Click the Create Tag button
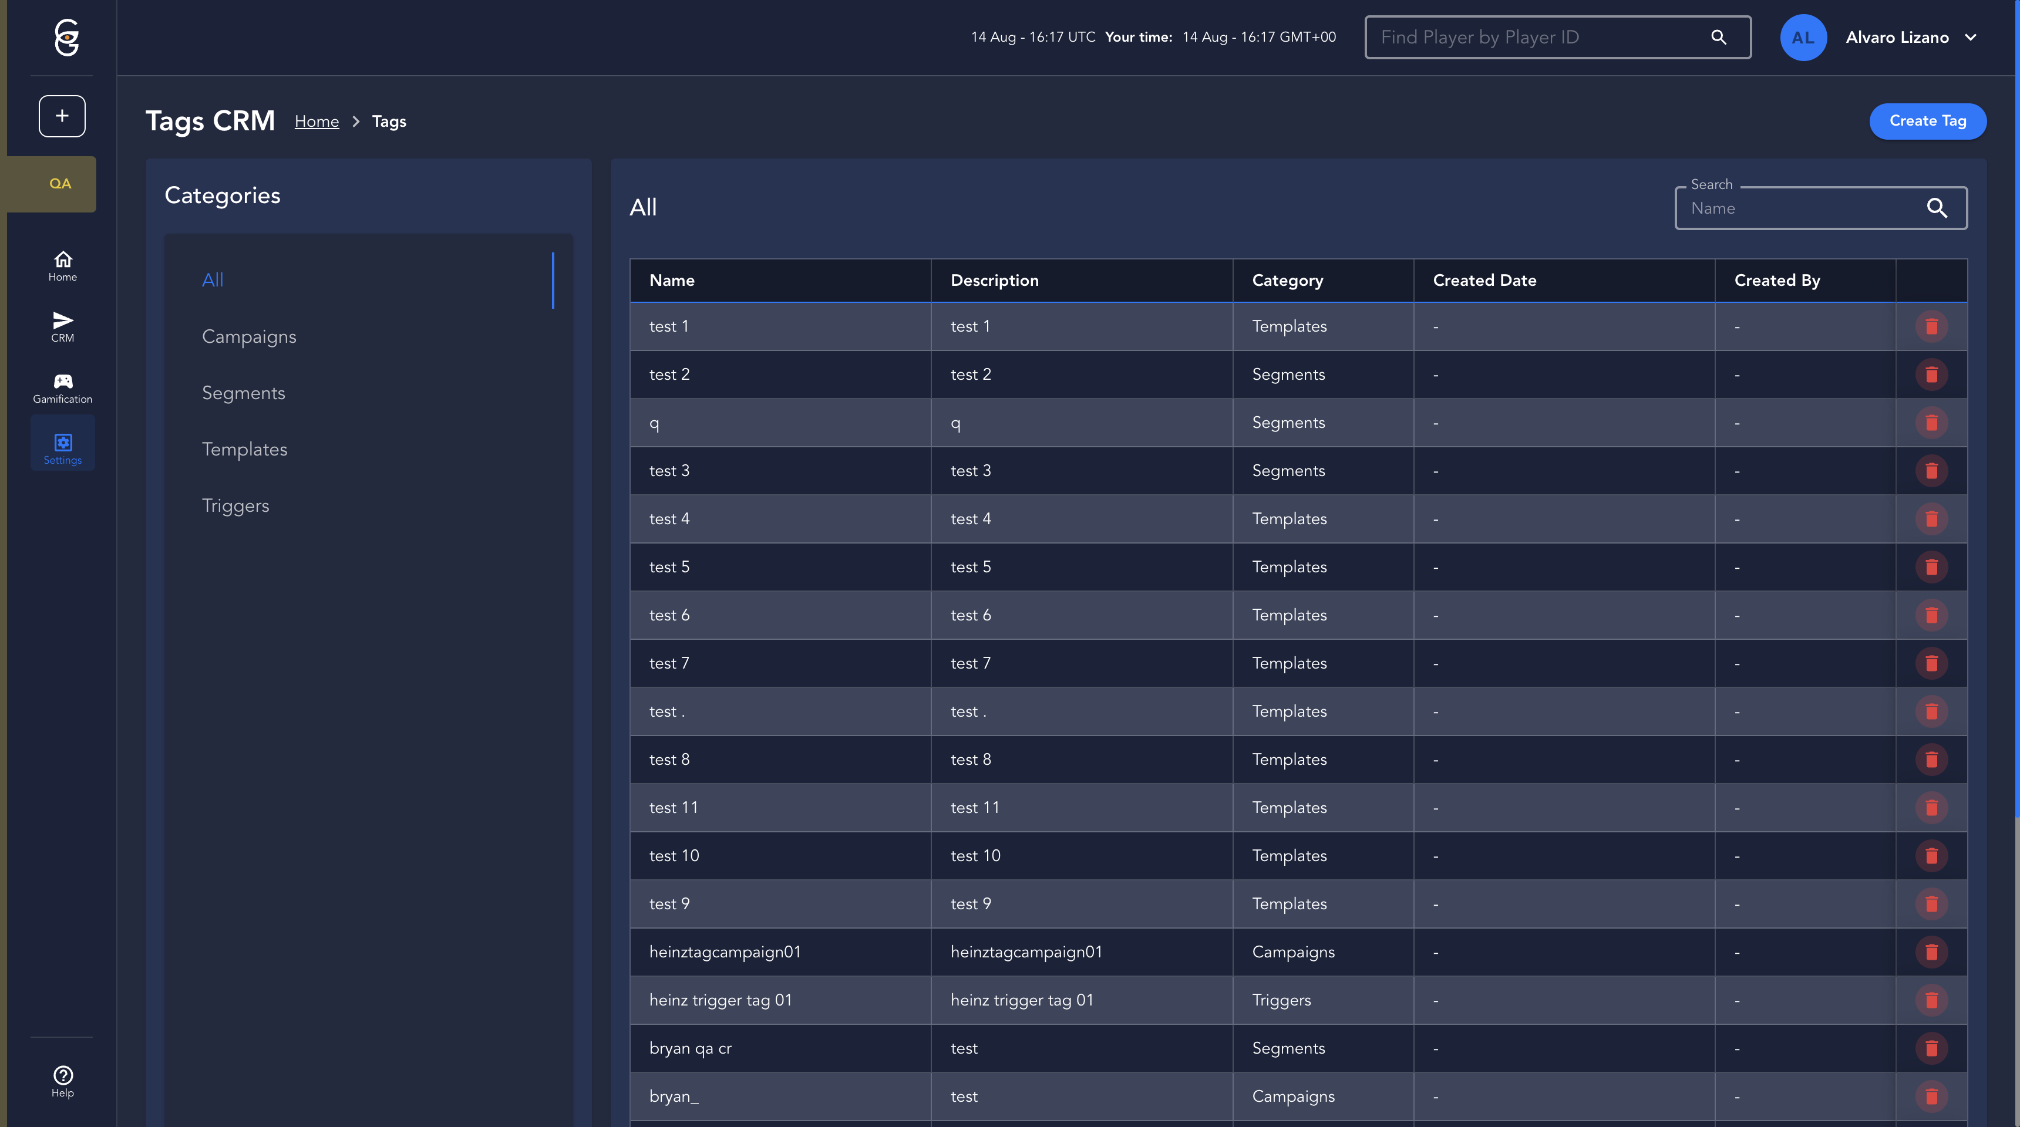 coord(1927,121)
